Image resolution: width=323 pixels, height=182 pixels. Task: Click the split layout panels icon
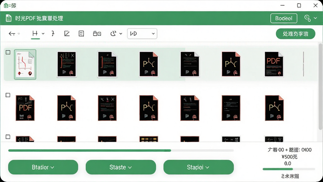pyautogui.click(x=97, y=33)
